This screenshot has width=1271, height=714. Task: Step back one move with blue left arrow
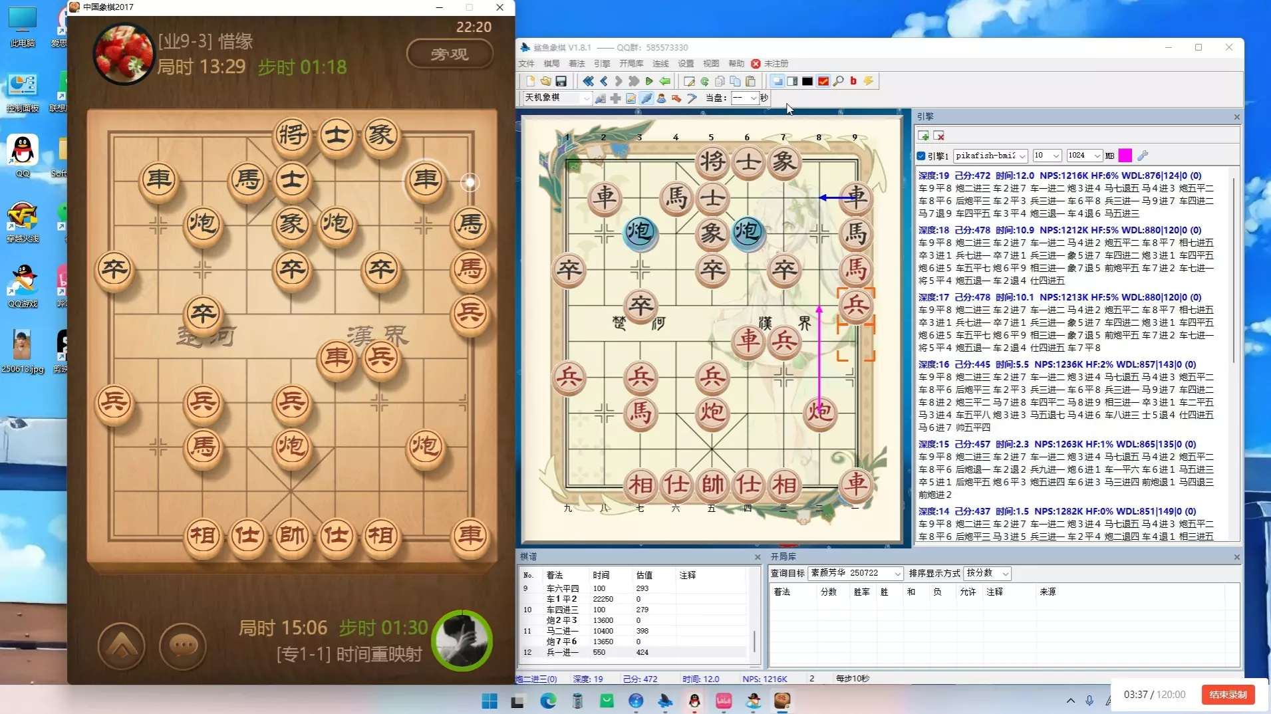[x=603, y=81]
